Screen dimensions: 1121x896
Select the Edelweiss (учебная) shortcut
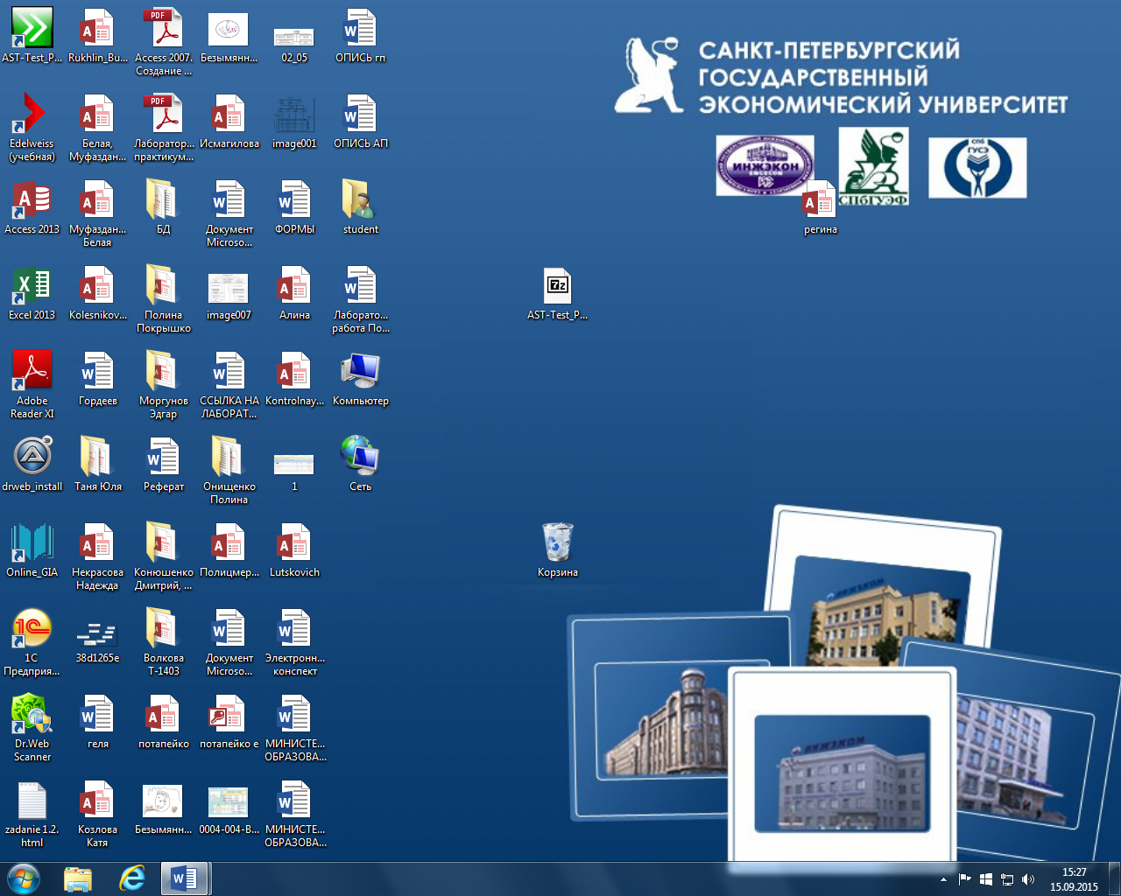point(32,115)
